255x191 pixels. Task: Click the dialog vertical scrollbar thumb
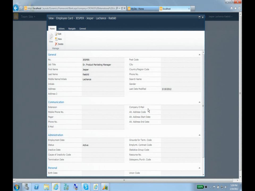pos(203,106)
